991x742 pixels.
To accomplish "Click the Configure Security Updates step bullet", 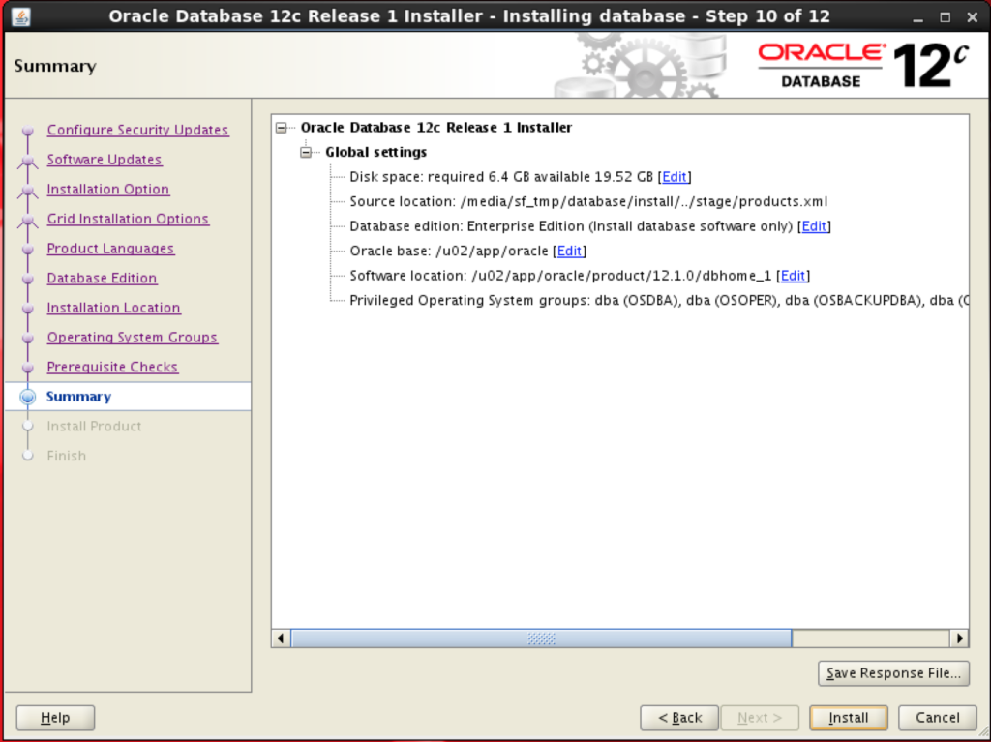I will (28, 130).
